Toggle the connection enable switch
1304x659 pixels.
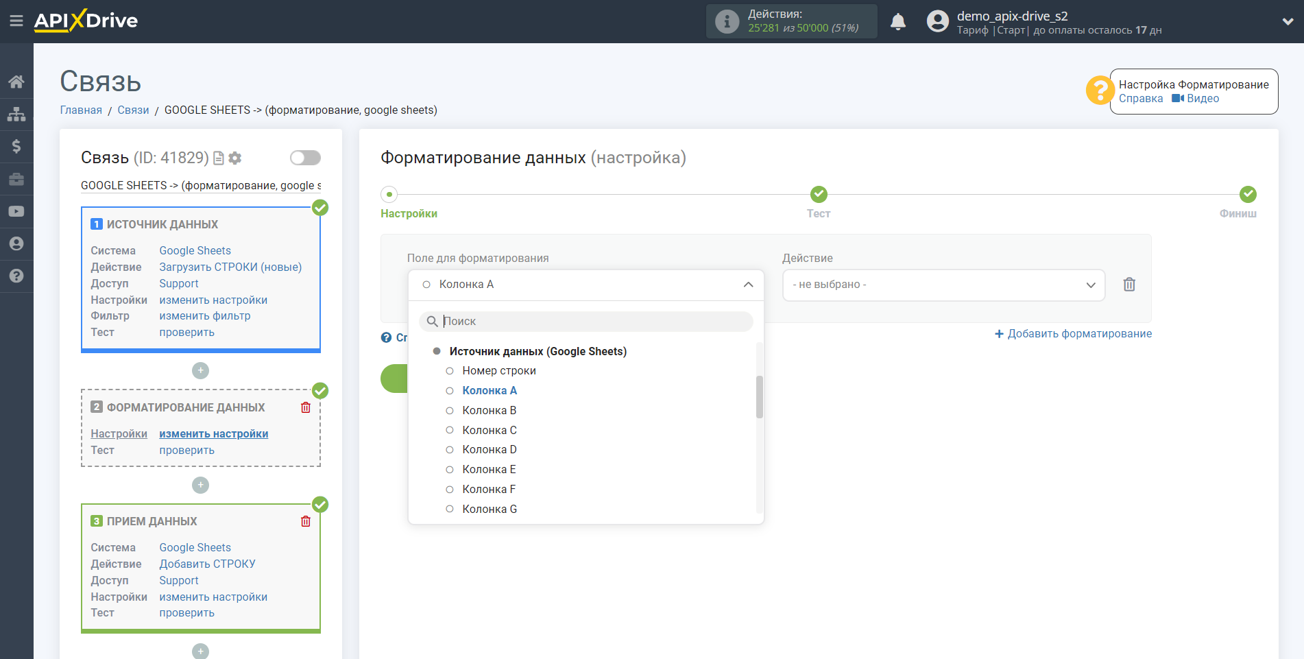tap(305, 158)
